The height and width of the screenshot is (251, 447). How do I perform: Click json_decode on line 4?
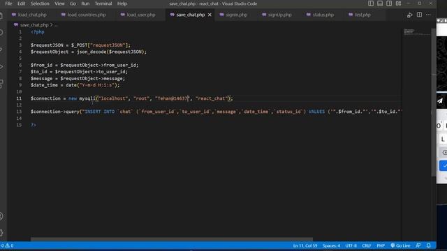91,52
